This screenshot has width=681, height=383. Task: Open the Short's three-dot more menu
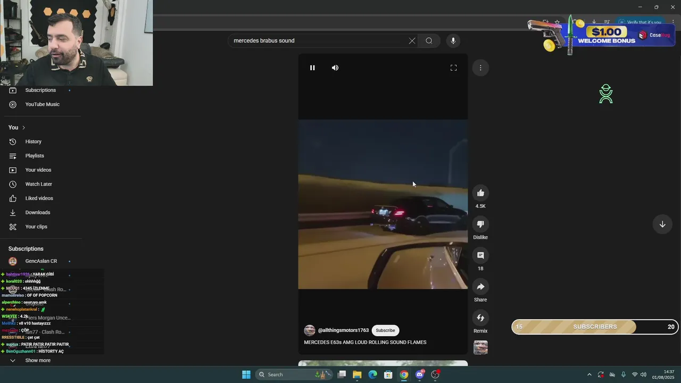[480, 68]
